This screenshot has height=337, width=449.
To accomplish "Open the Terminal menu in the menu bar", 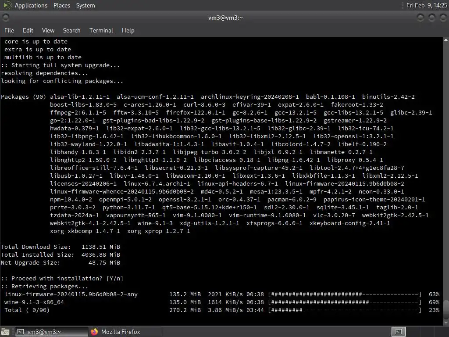I will [101, 30].
